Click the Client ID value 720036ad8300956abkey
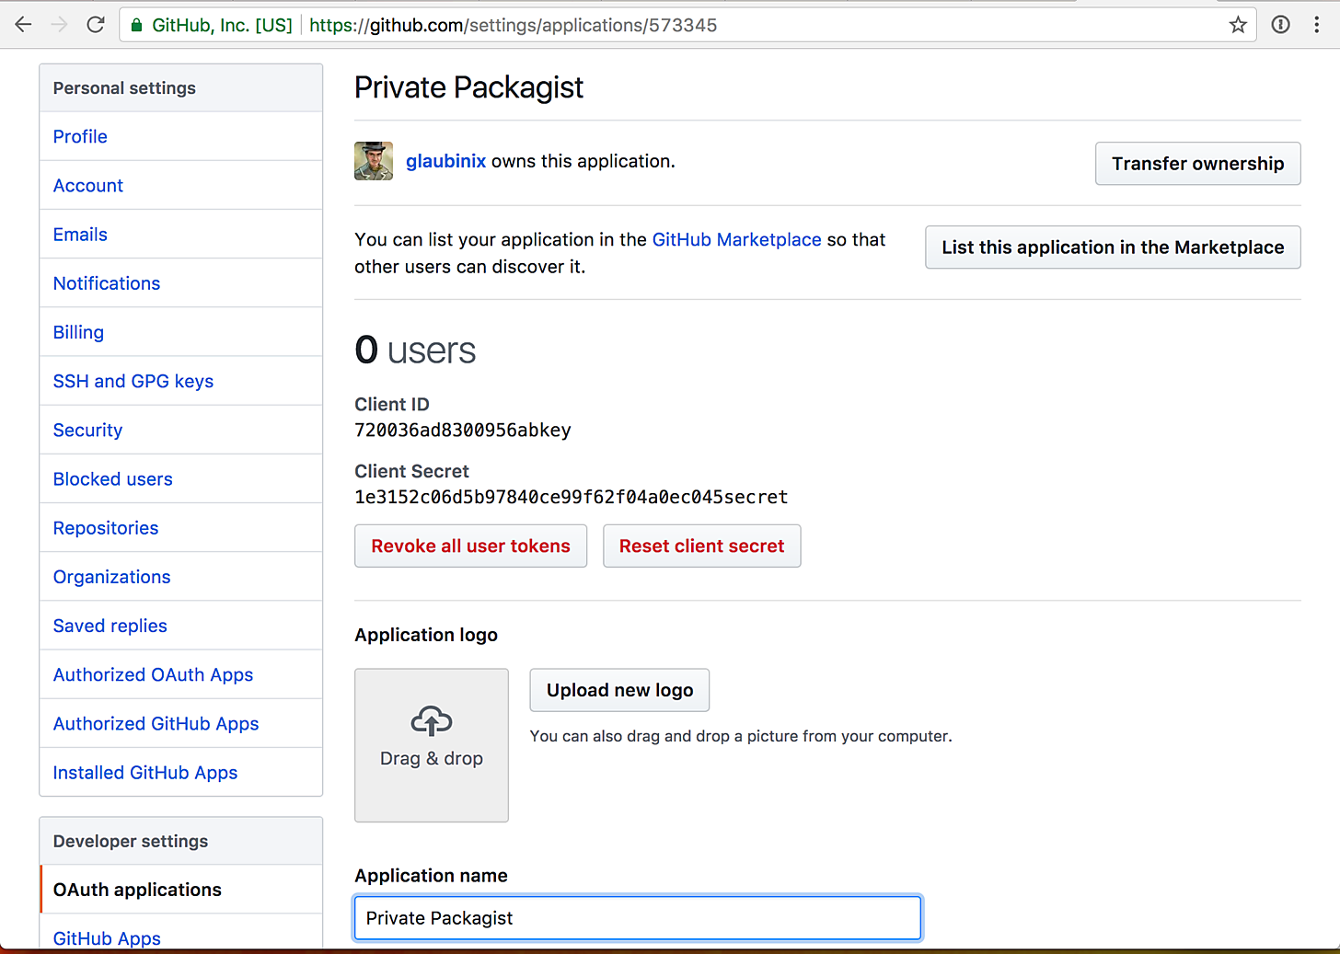The image size is (1340, 954). pyautogui.click(x=463, y=431)
